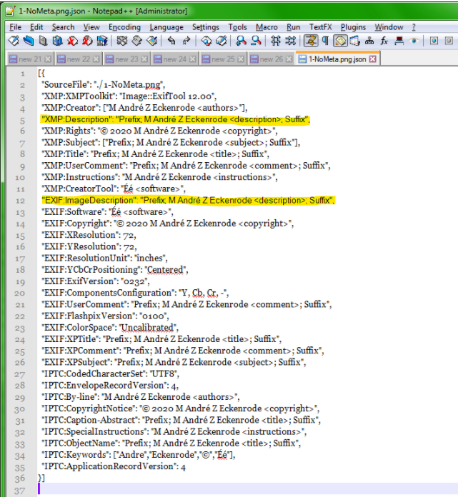Screen dimensions: 458x497
Task: Place cursor on empty line 37
Action: 247,489
